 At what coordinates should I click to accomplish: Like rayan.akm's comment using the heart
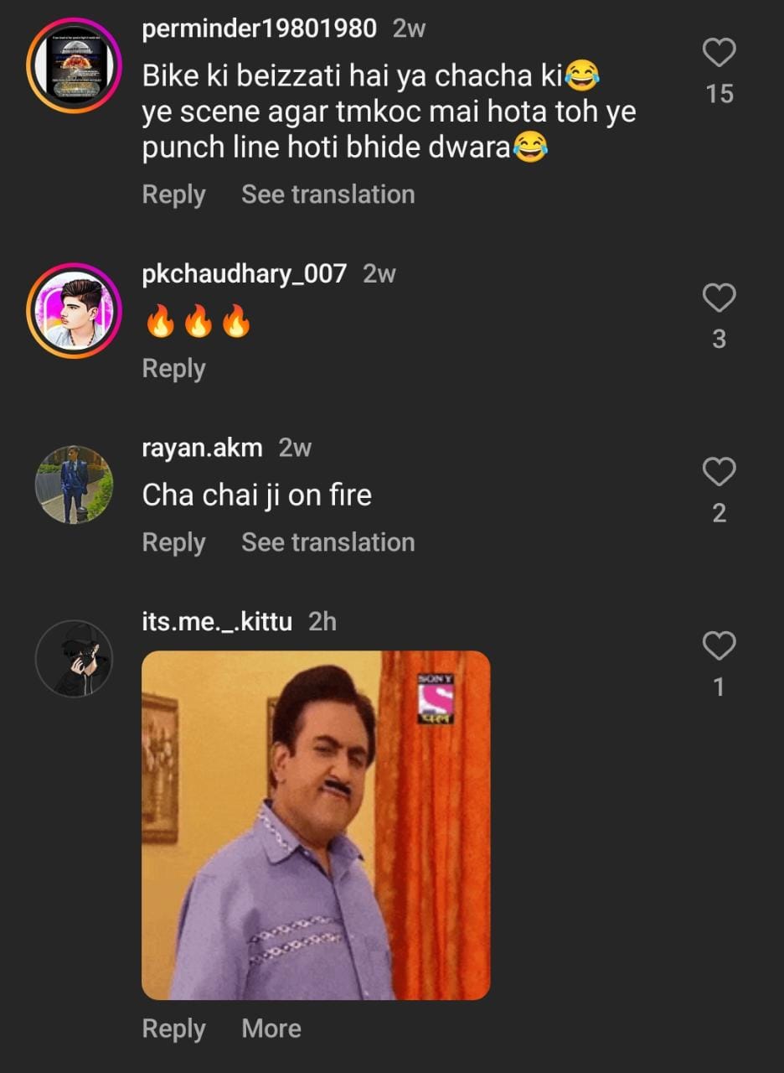(x=719, y=472)
